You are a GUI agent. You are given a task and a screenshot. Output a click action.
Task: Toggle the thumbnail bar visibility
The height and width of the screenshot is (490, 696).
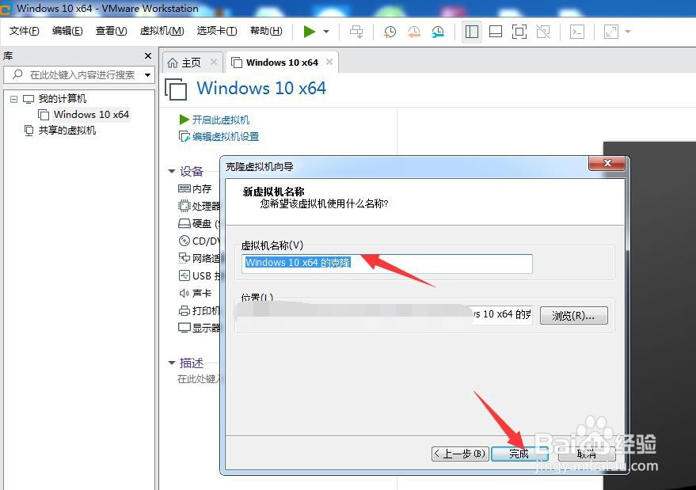[x=496, y=32]
